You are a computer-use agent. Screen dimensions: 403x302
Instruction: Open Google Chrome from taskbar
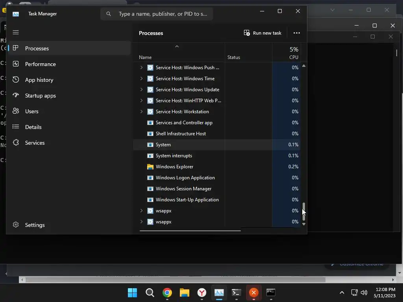tap(167, 293)
